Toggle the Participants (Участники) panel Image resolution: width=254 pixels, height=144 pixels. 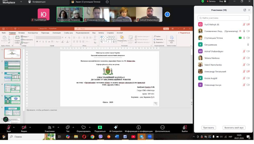point(49,128)
